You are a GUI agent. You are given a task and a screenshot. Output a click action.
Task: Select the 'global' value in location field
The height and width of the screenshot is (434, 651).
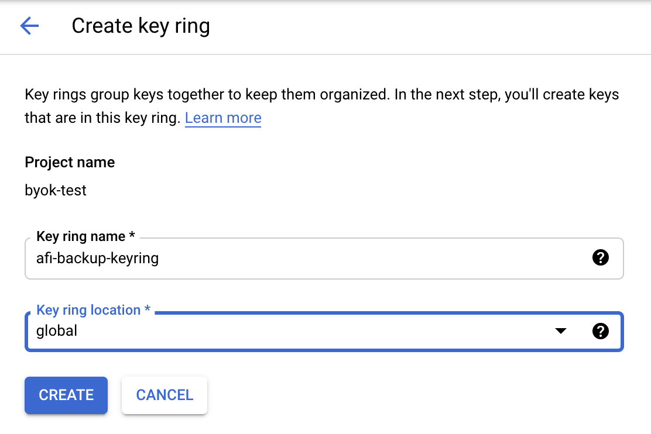click(x=57, y=330)
